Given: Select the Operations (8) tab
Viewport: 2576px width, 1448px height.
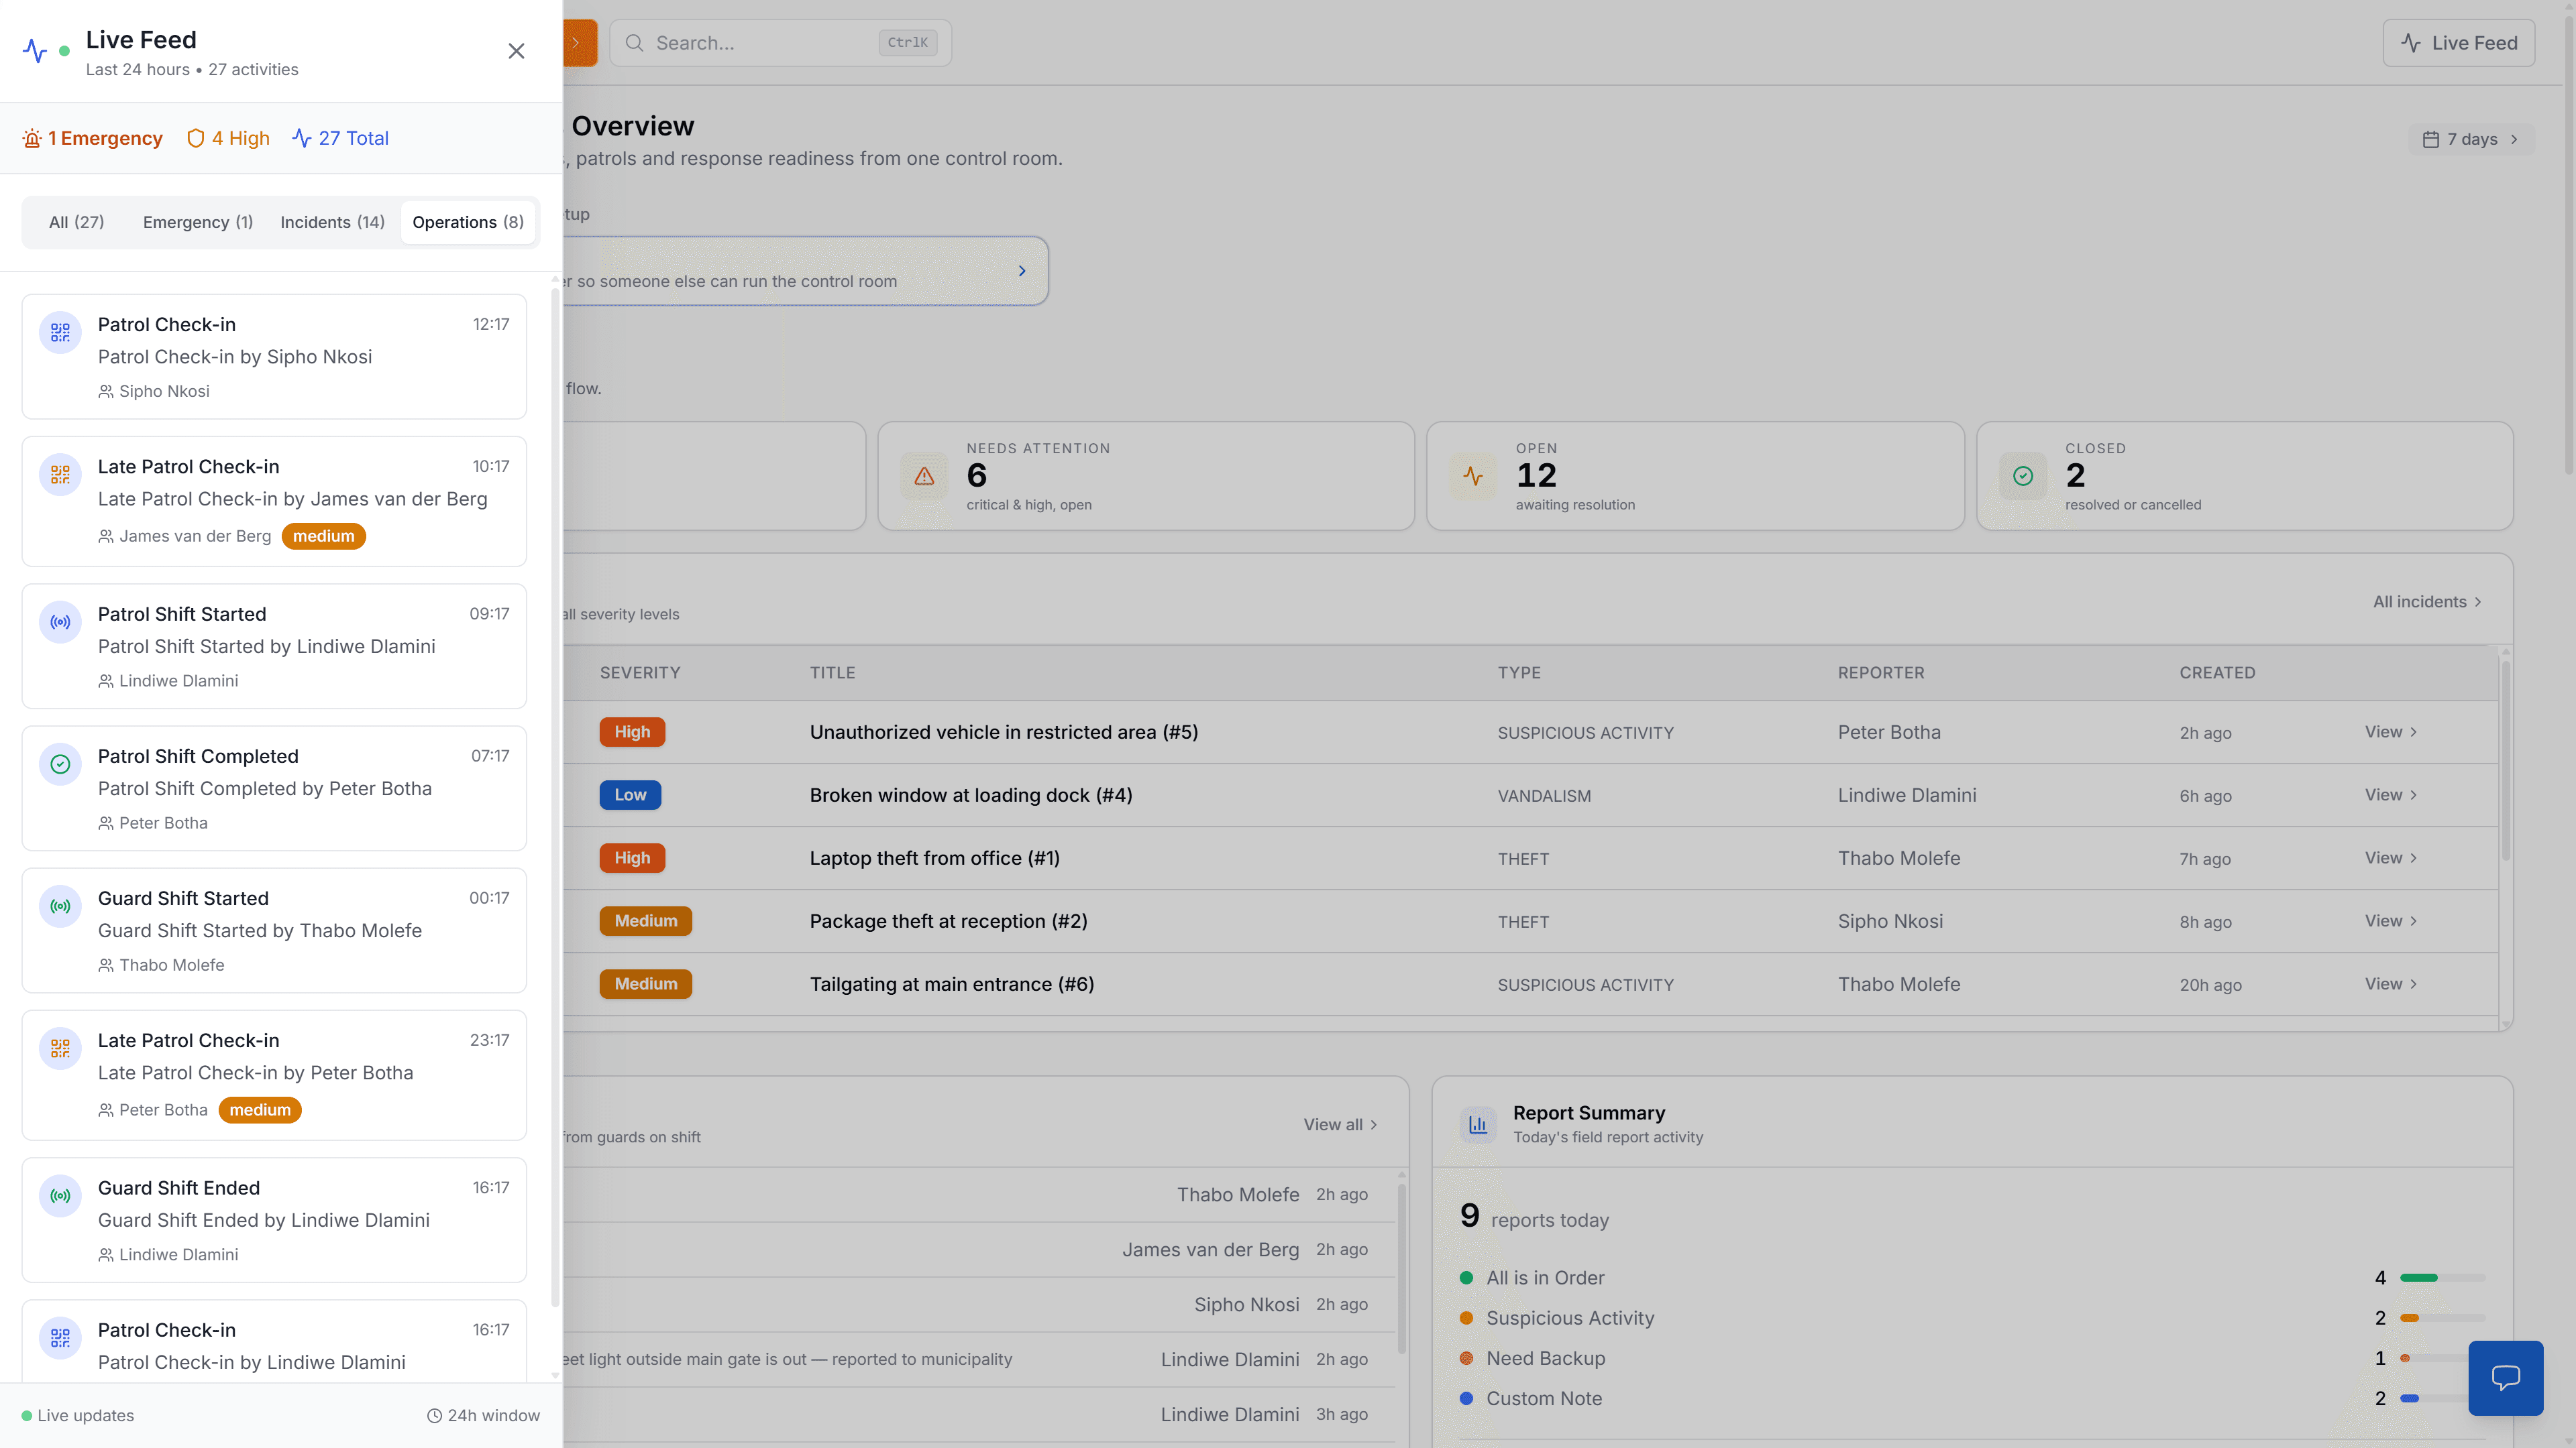Looking at the screenshot, I should coord(468,222).
